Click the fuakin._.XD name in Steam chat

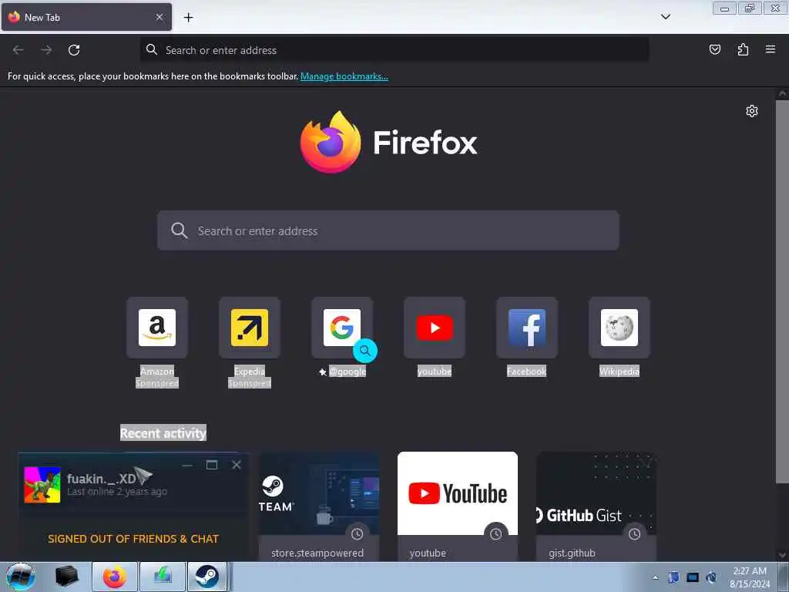tap(101, 478)
